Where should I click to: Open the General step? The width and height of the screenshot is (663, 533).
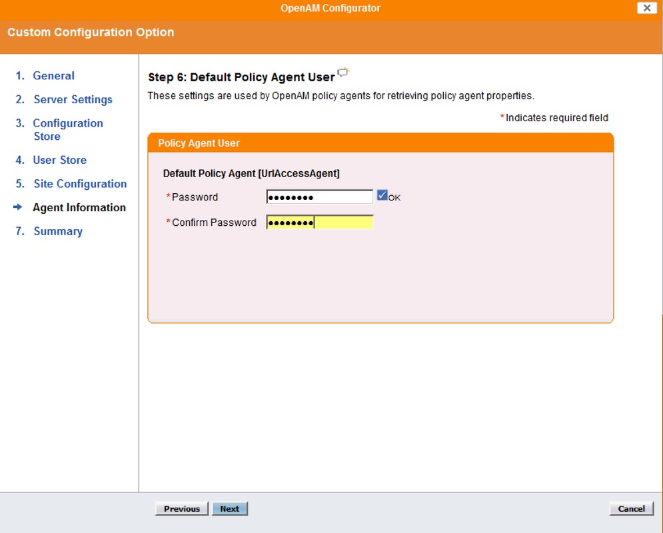click(53, 75)
